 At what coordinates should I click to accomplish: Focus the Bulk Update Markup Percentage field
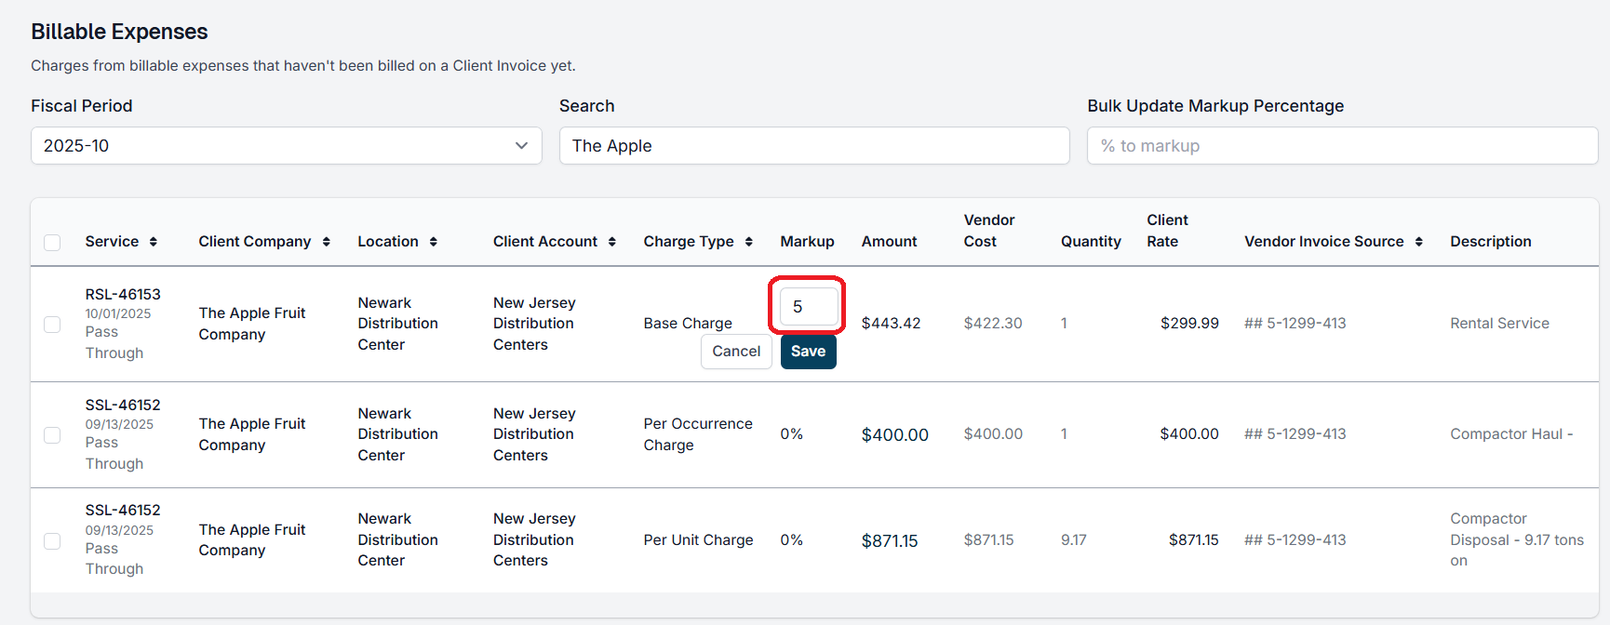(1341, 146)
